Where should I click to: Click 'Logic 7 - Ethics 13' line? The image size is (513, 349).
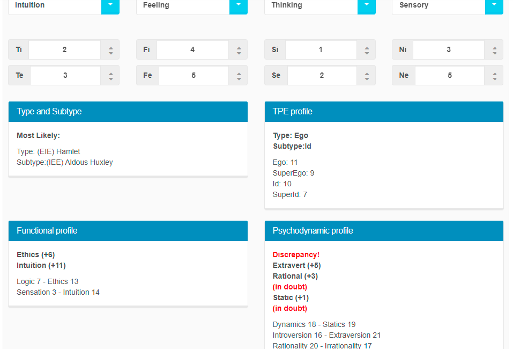(47, 281)
